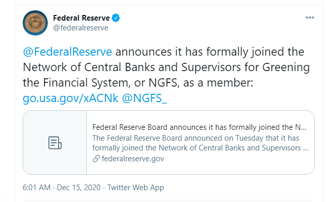The image size is (326, 202).
Task: Click the tweet text 'Network of Central Banks'
Action: (x=89, y=67)
